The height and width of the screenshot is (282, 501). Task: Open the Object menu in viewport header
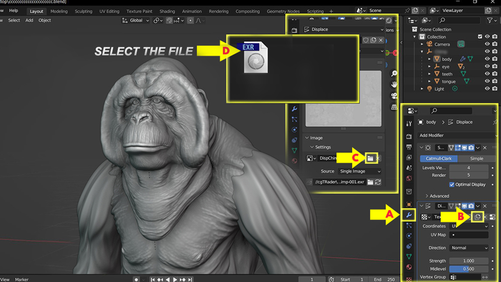pyautogui.click(x=44, y=20)
